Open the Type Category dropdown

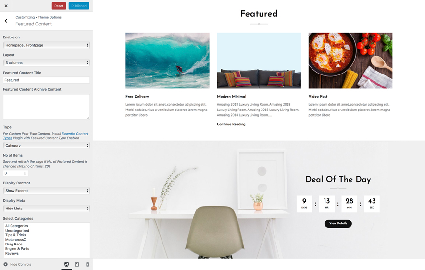coord(47,146)
